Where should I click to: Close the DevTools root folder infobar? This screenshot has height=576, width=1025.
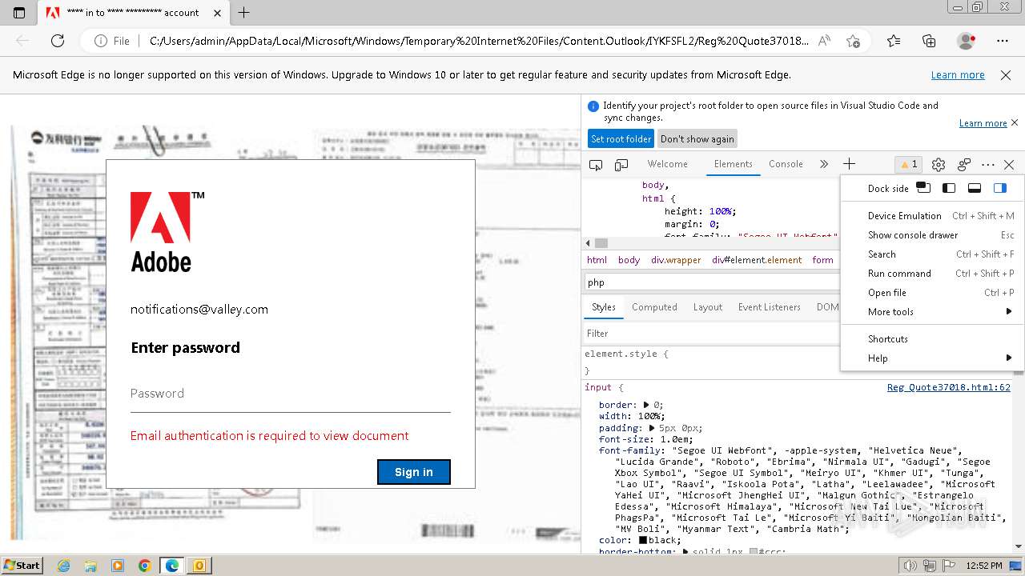pos(1015,122)
